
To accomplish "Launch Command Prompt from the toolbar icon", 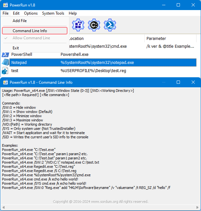I will [94, 25].
